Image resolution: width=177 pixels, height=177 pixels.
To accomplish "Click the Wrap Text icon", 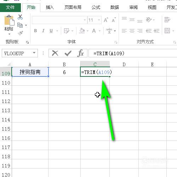I will click(167, 19).
